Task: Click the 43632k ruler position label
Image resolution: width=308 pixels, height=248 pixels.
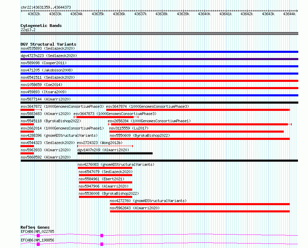Action: (x=34, y=14)
